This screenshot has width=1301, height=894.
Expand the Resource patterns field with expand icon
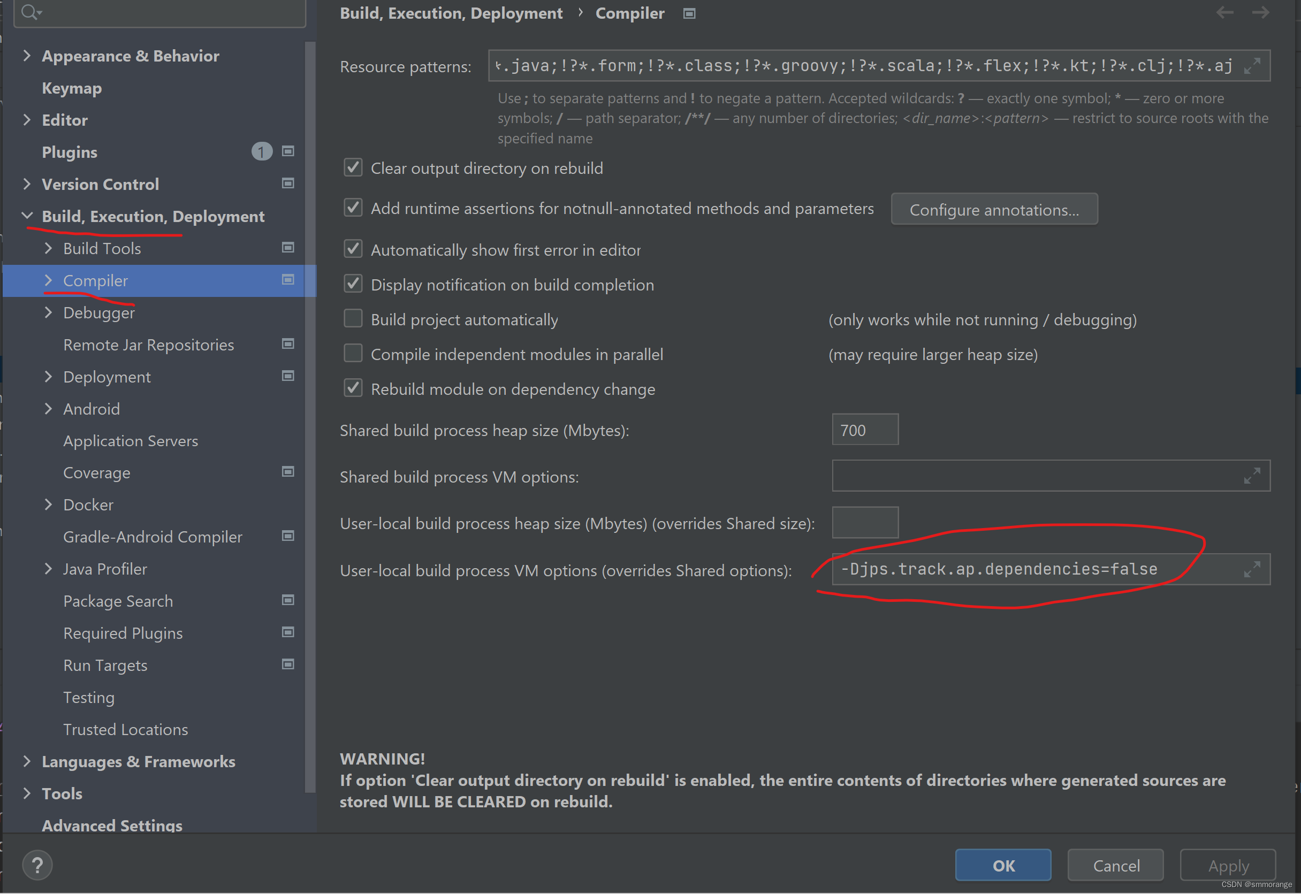tap(1252, 66)
